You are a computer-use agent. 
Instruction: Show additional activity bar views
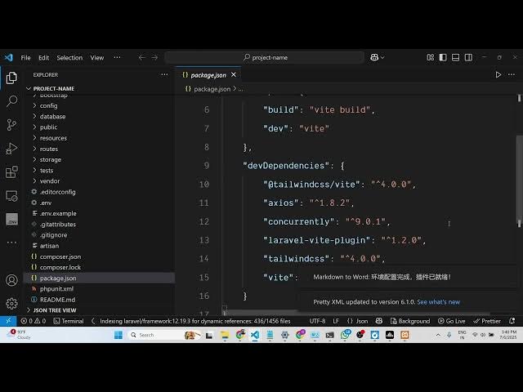11,243
